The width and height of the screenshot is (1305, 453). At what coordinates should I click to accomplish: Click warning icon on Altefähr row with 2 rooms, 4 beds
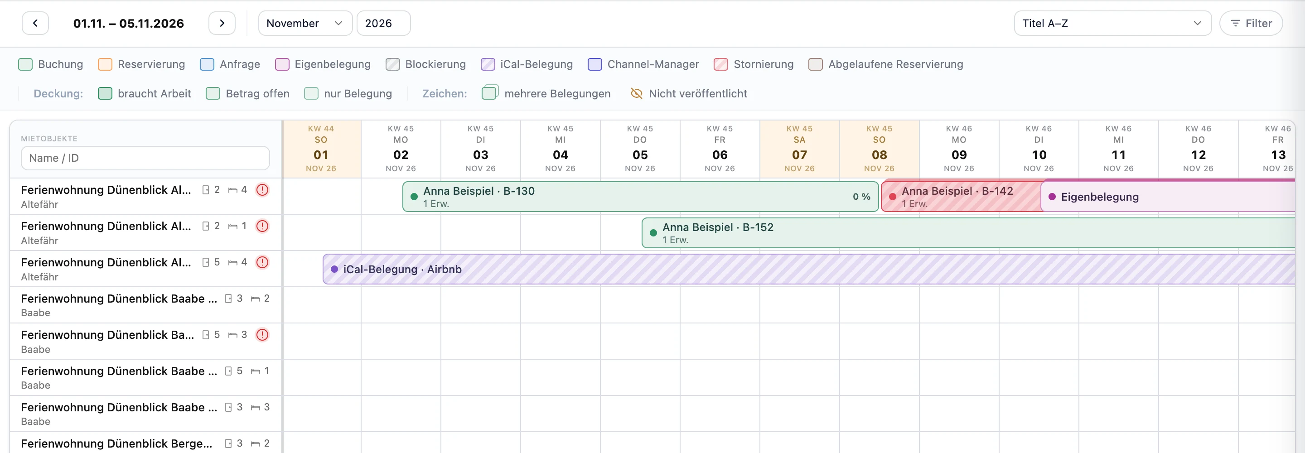point(262,190)
